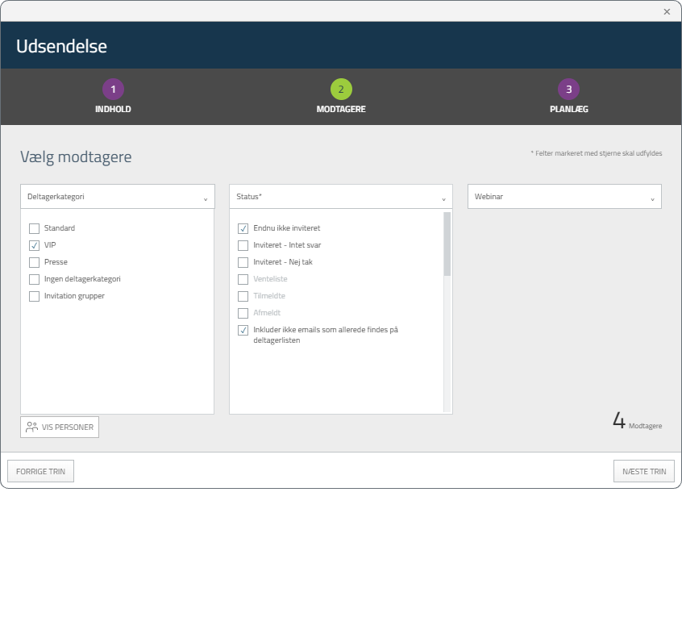Screen dimensions: 682x634
Task: Check Invitation grupper checkbox
Action: [34, 296]
